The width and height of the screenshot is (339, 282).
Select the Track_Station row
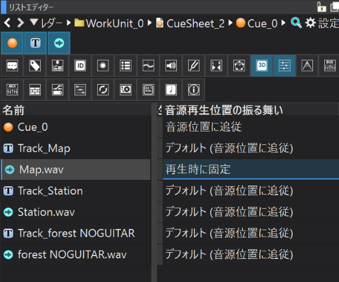tap(76, 191)
